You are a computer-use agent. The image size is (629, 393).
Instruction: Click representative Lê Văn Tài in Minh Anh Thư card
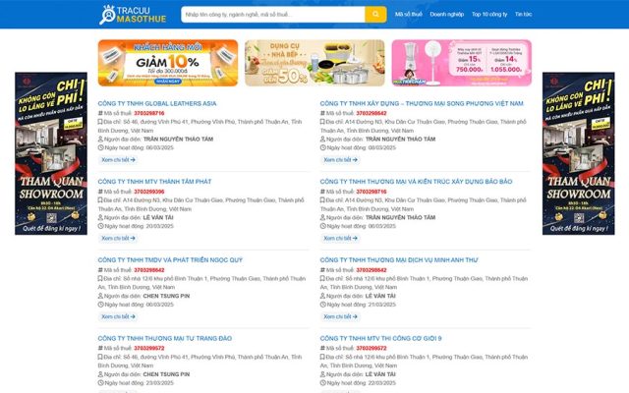click(x=380, y=296)
